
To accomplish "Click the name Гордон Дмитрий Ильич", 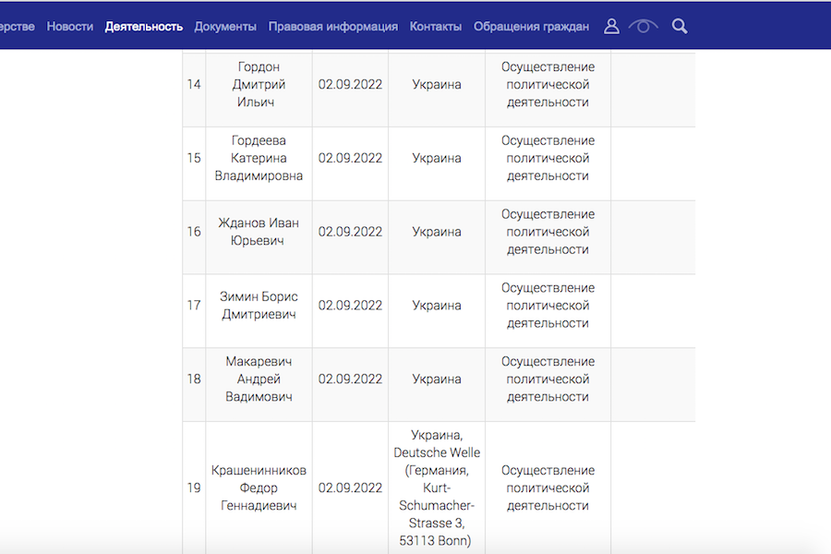I will (x=259, y=85).
